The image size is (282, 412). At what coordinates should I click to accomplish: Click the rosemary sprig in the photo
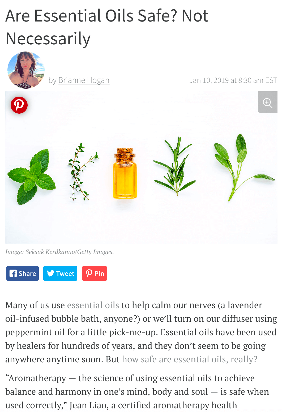pyautogui.click(x=174, y=166)
